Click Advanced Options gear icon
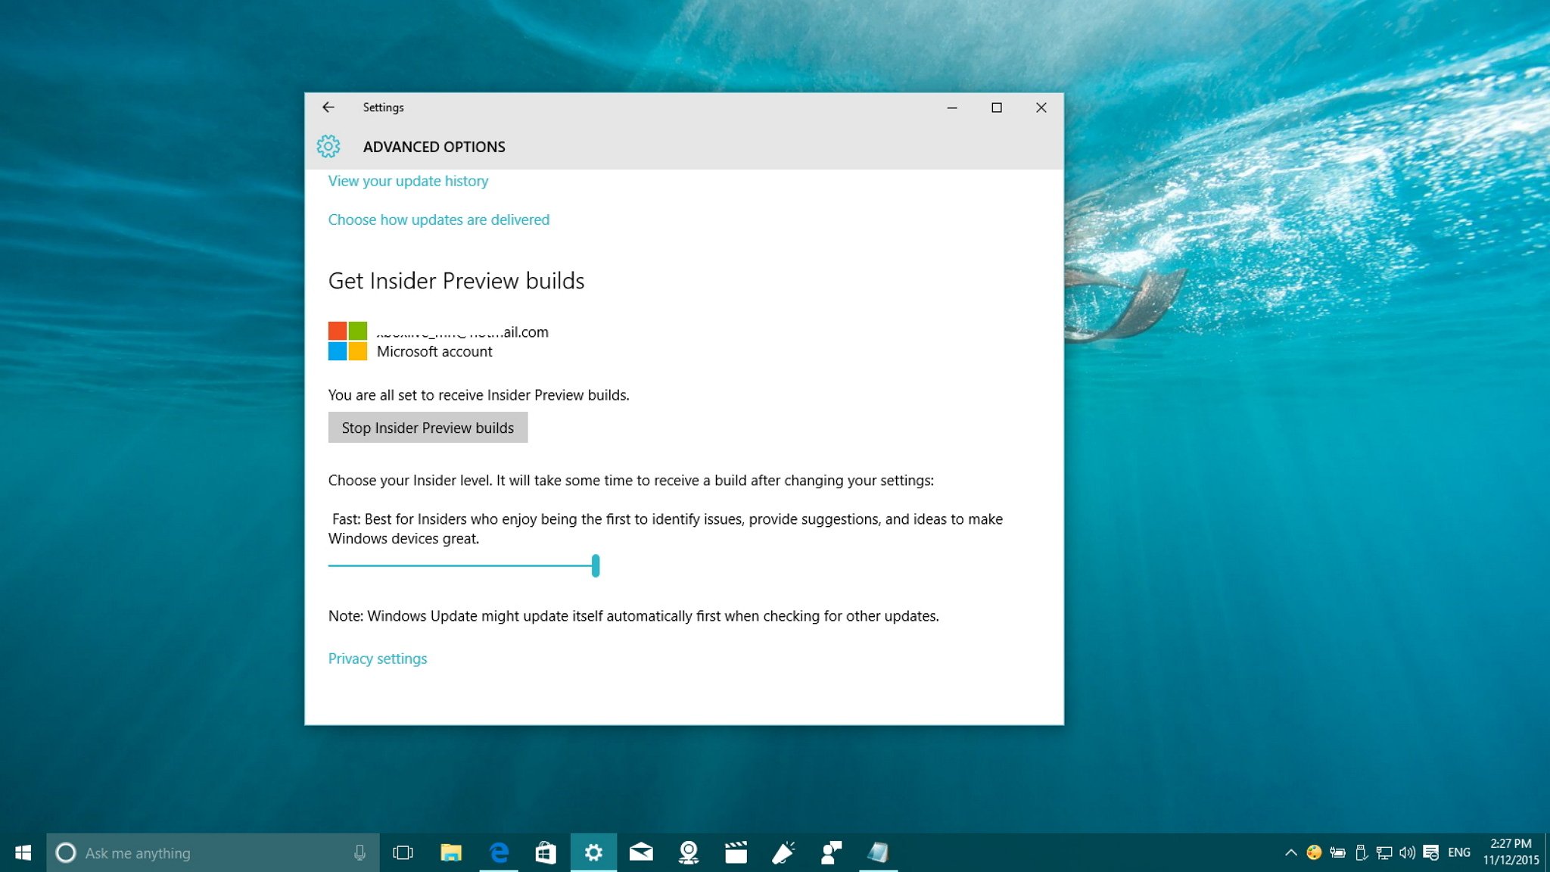Image resolution: width=1550 pixels, height=872 pixels. coord(328,146)
